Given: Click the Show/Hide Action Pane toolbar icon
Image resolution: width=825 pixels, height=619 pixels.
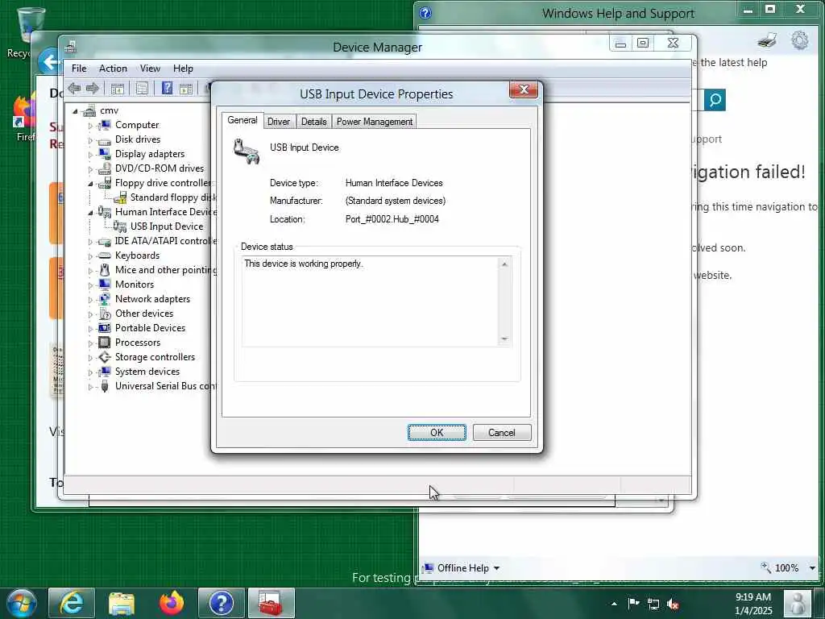Looking at the screenshot, I should [186, 89].
